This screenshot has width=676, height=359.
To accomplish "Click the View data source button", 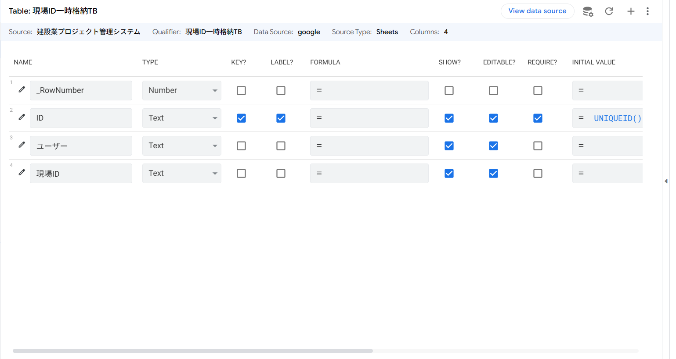I will click(x=537, y=11).
